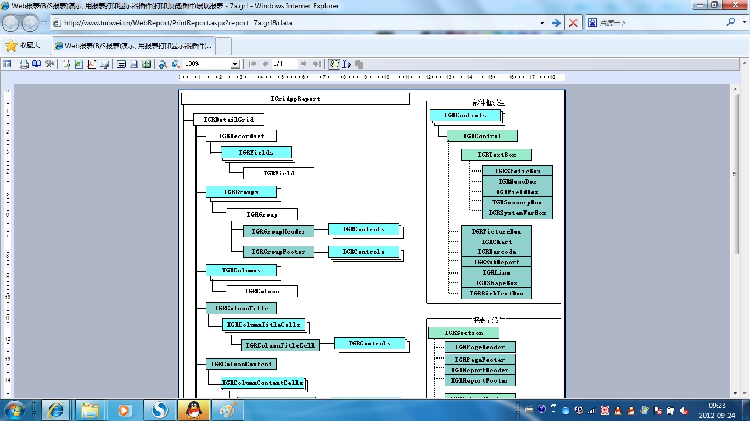Open print preview book icon
The width and height of the screenshot is (750, 421).
37,64
